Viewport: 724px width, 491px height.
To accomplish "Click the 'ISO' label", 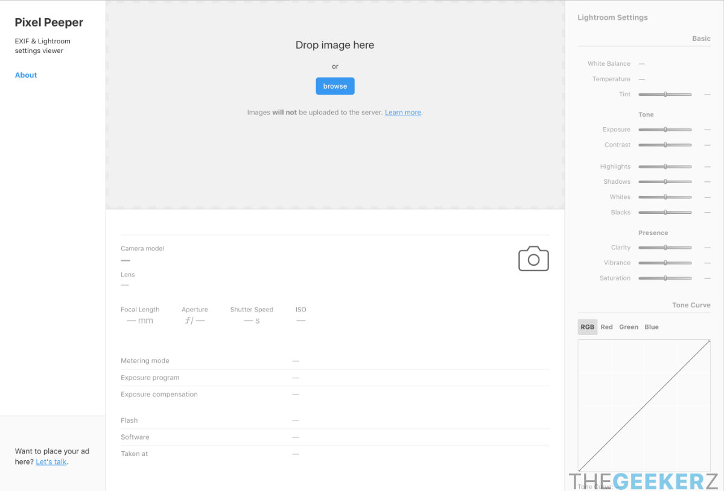I will click(301, 310).
